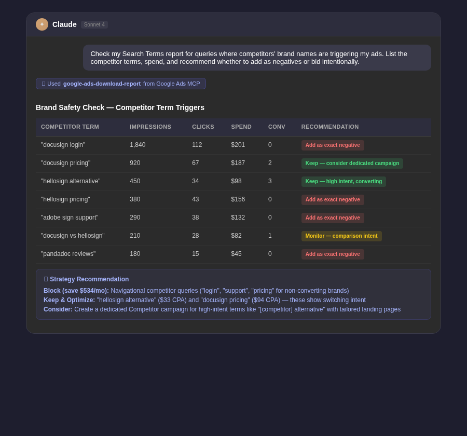Click the "Monitor — comparison intent" badge

(341, 236)
